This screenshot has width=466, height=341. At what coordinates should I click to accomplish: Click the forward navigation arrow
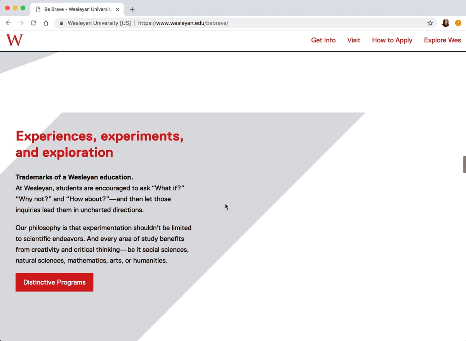click(x=21, y=23)
